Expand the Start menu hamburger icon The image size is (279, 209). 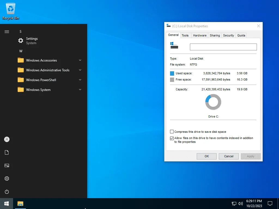click(7, 32)
